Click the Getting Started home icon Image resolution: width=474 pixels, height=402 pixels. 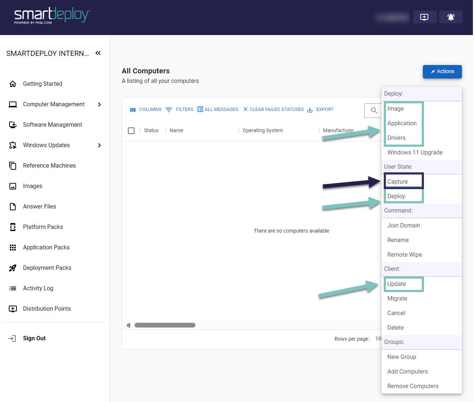[13, 84]
